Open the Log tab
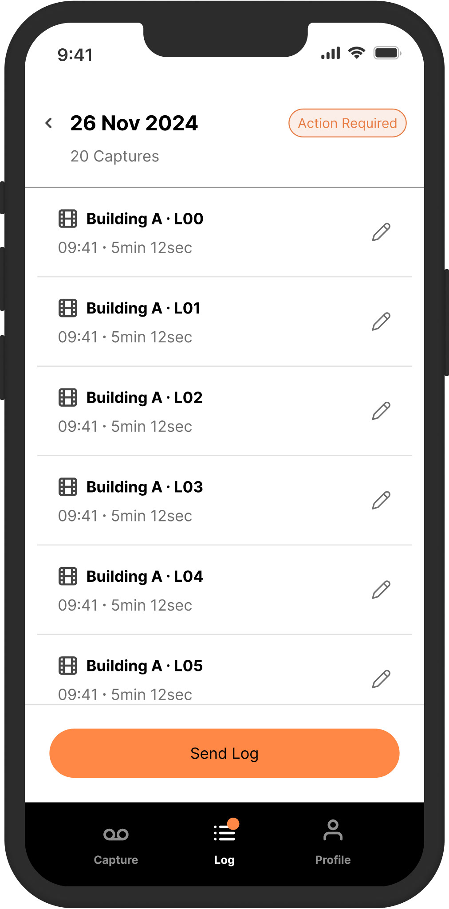This screenshot has width=449, height=909. pos(224,844)
